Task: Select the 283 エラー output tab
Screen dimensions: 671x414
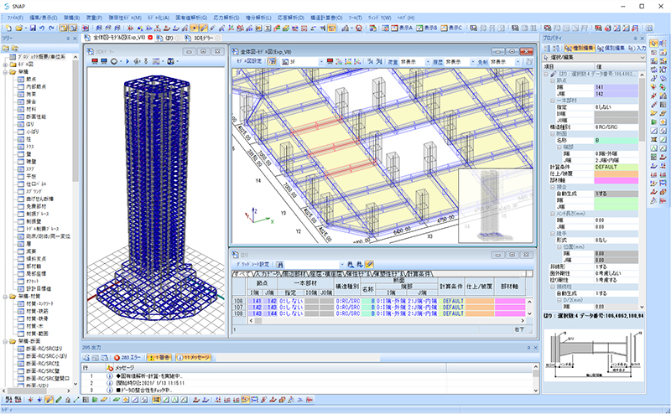Action: [128, 356]
